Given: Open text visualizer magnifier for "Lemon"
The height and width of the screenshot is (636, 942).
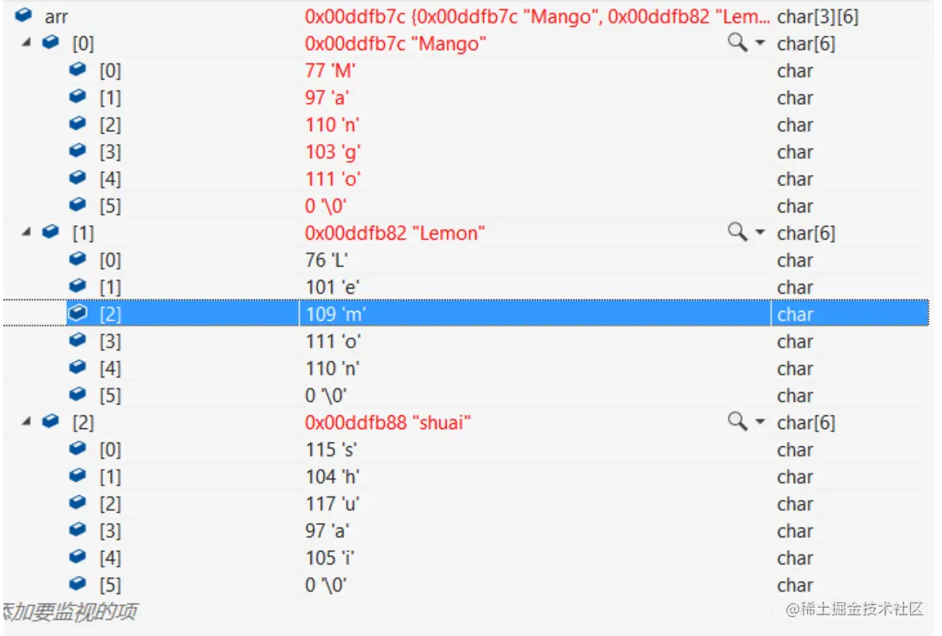Looking at the screenshot, I should coord(737,232).
